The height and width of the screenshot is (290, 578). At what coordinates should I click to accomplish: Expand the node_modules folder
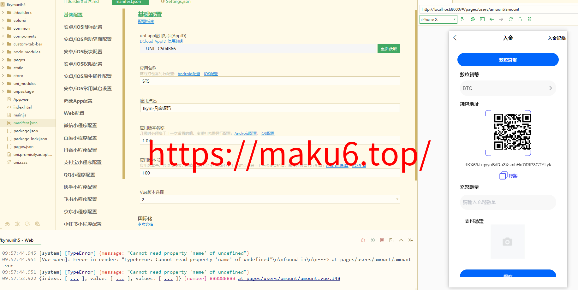[x=3, y=52]
